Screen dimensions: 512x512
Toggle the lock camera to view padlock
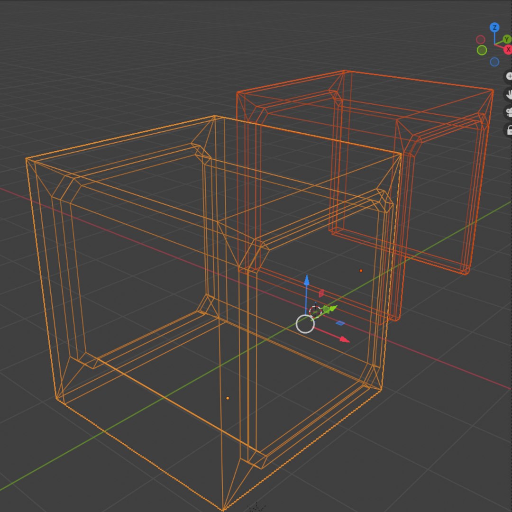tap(508, 130)
